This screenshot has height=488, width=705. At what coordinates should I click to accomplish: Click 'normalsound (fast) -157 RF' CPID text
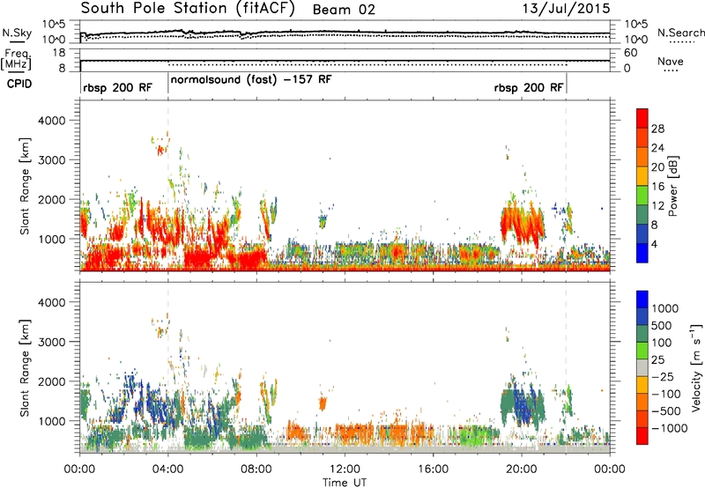click(251, 80)
